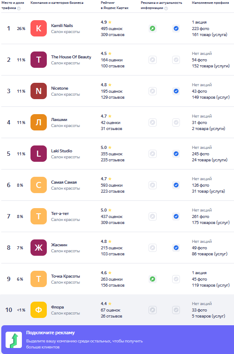Click the help icon next to трафика
Image resolution: width=234 pixels, height=354 pixels.
pyautogui.click(x=19, y=9)
